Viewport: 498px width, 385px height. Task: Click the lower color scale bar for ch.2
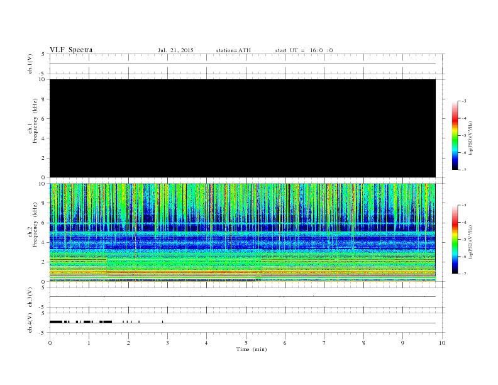tap(455, 240)
